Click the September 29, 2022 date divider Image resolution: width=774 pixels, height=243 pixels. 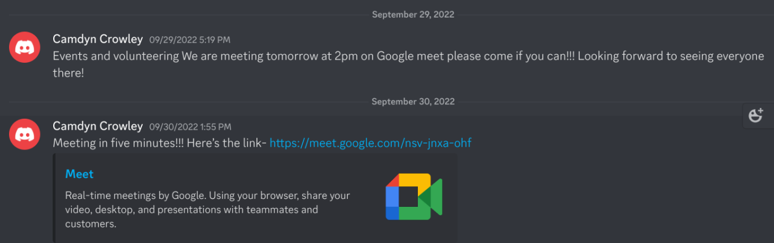coord(413,14)
